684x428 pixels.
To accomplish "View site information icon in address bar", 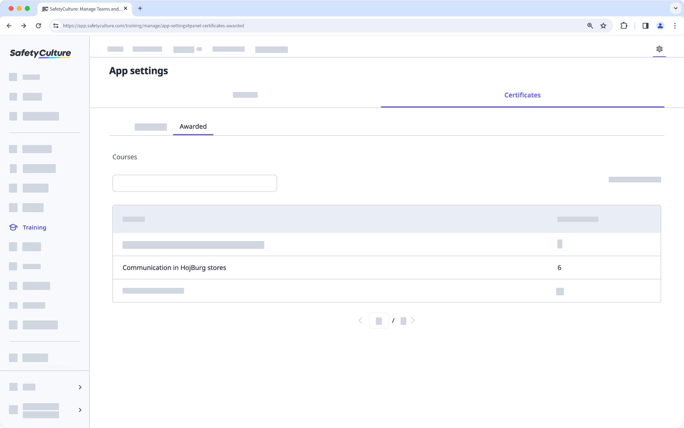I will [x=56, y=26].
